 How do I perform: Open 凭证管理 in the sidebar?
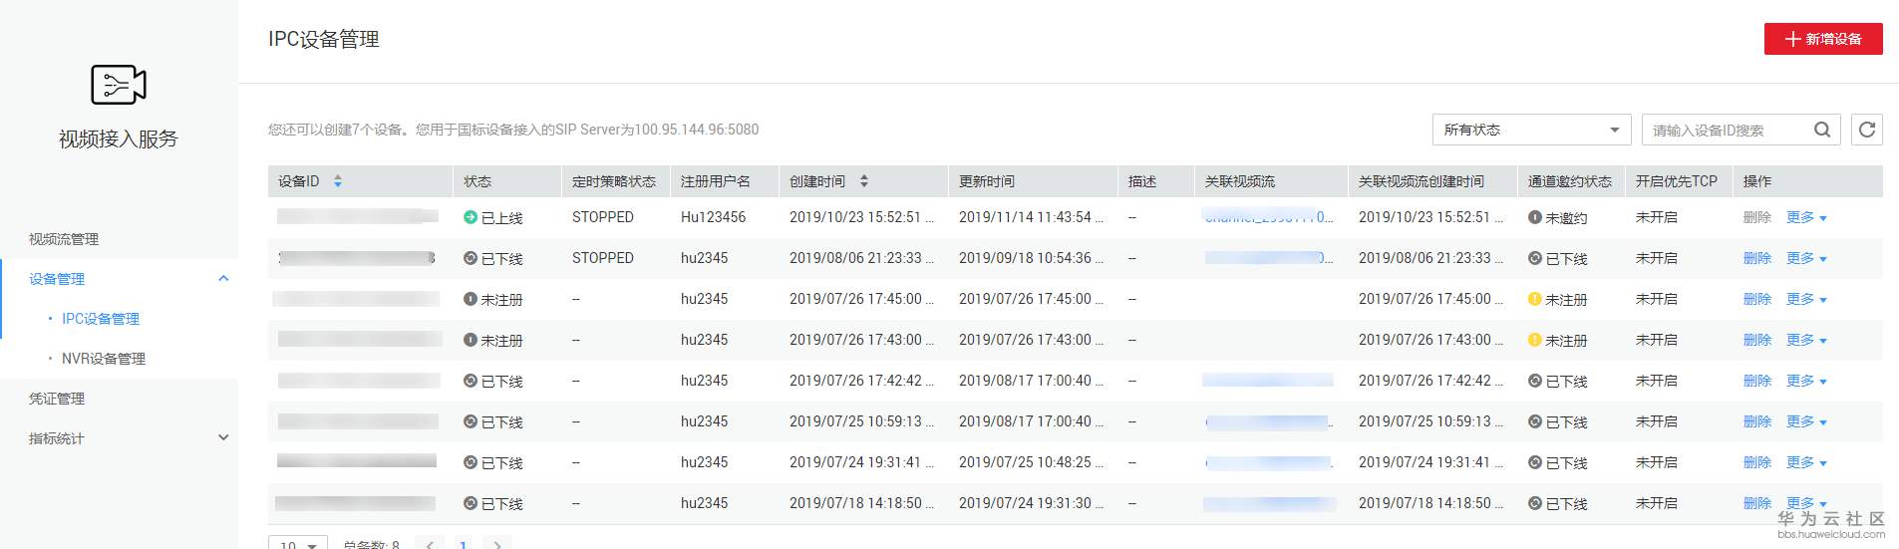pos(57,399)
